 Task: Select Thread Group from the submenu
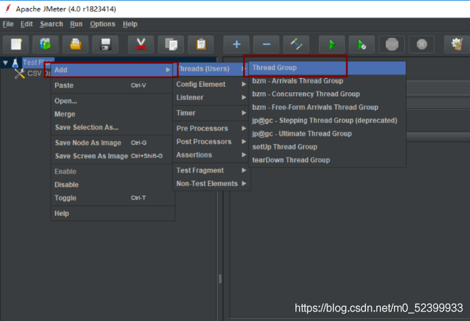[327, 68]
